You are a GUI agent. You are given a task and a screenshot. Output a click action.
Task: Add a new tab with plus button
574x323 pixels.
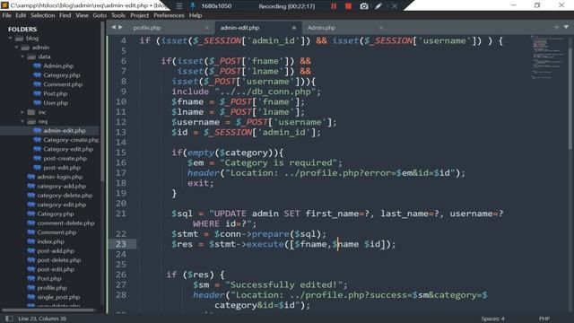pos(556,27)
